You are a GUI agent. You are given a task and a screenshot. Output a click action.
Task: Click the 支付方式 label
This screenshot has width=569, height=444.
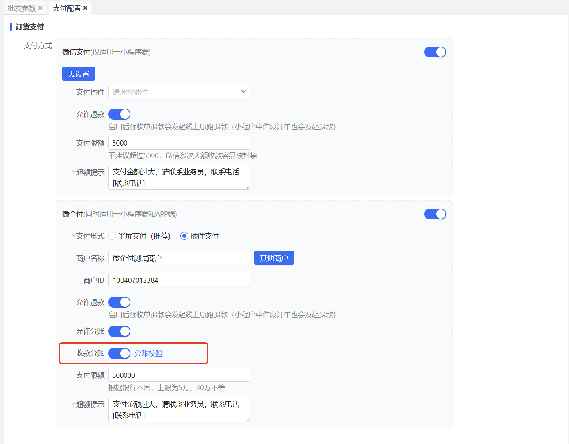[x=38, y=46]
